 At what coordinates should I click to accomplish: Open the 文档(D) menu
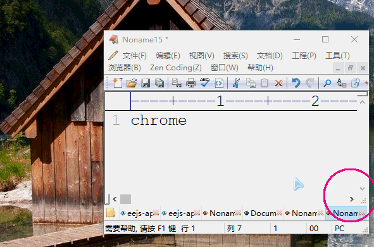point(270,56)
